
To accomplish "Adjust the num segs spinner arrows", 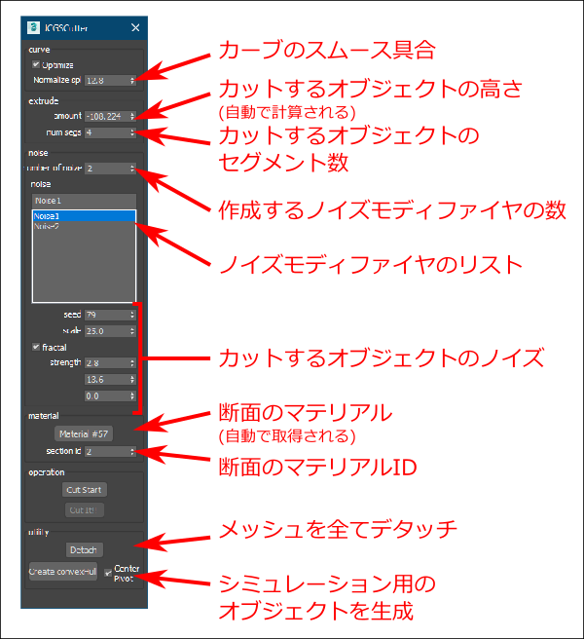I will tap(132, 132).
